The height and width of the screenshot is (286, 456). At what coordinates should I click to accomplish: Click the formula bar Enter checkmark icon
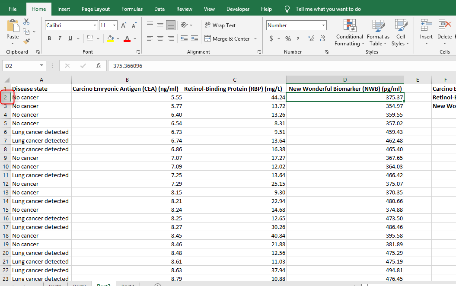point(83,66)
